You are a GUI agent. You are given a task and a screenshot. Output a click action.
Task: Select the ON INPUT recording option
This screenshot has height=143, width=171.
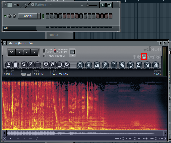61,49
